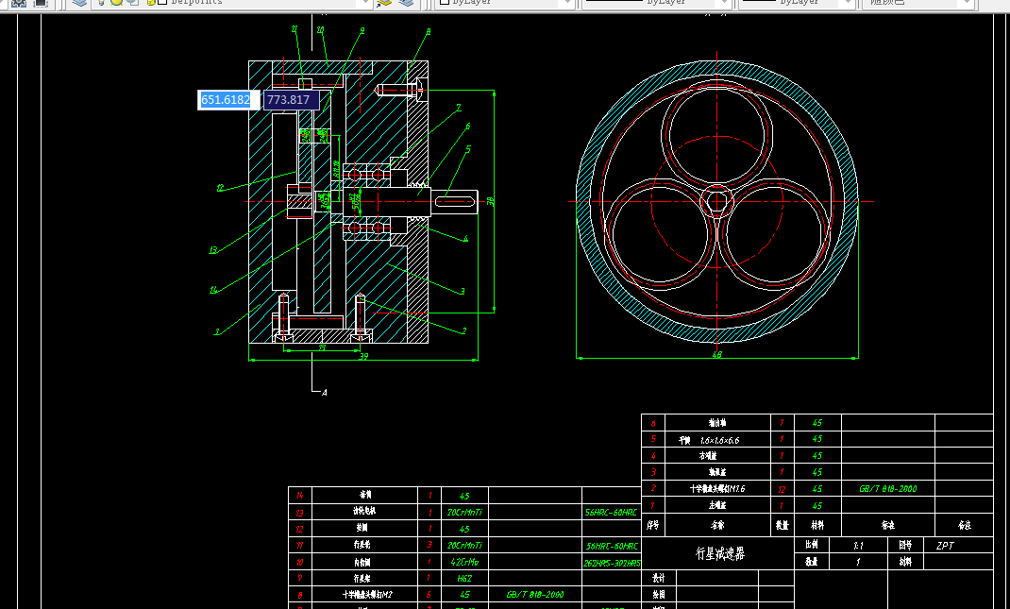Select part balloon number 5

(467, 149)
